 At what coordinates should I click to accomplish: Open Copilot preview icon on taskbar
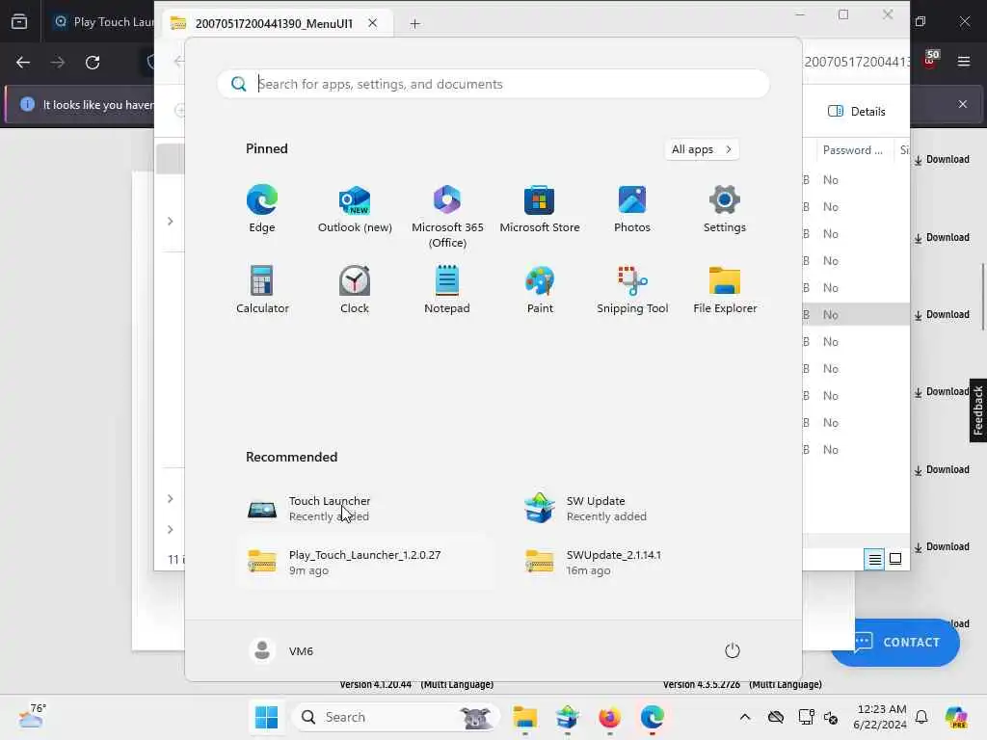coord(956,717)
